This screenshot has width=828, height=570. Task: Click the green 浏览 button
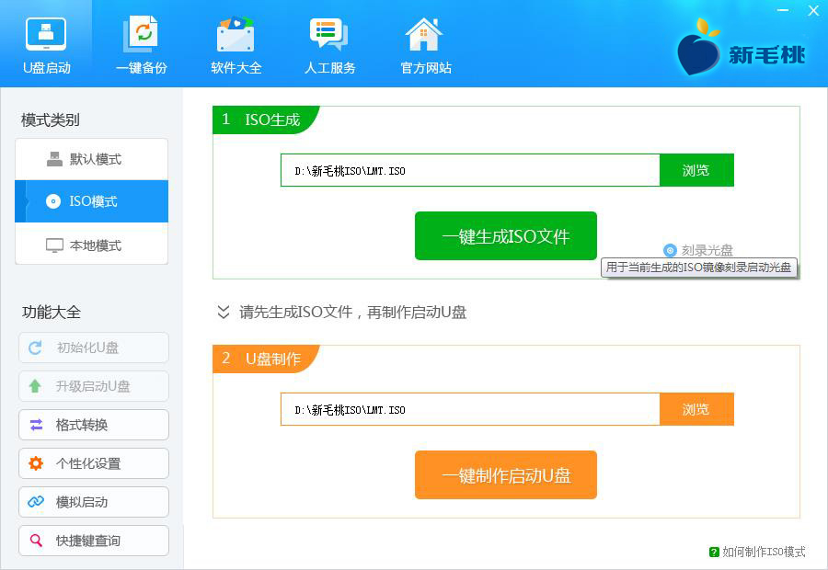(x=696, y=170)
